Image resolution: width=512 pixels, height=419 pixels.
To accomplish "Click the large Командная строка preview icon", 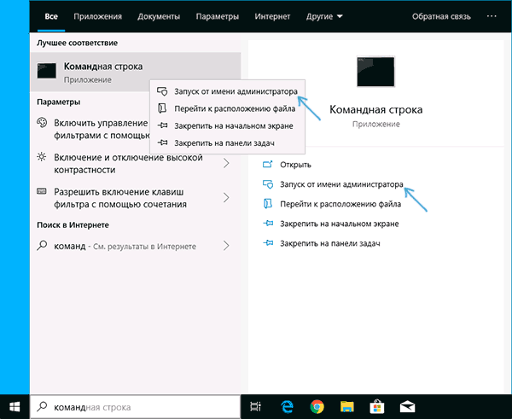I will pyautogui.click(x=375, y=72).
